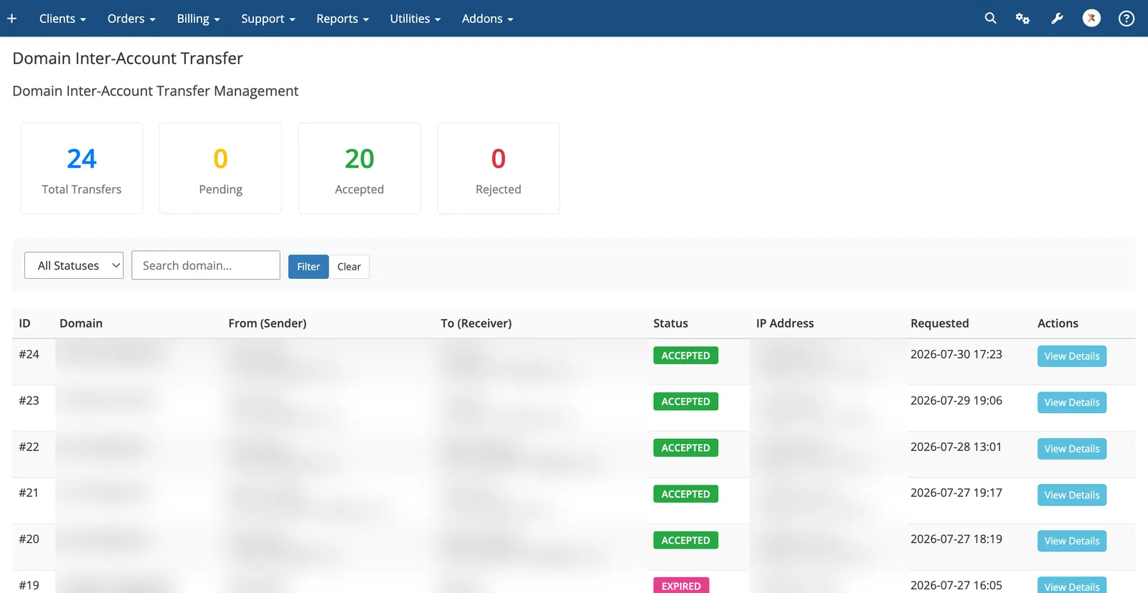Open the admin account avatar

(1091, 19)
